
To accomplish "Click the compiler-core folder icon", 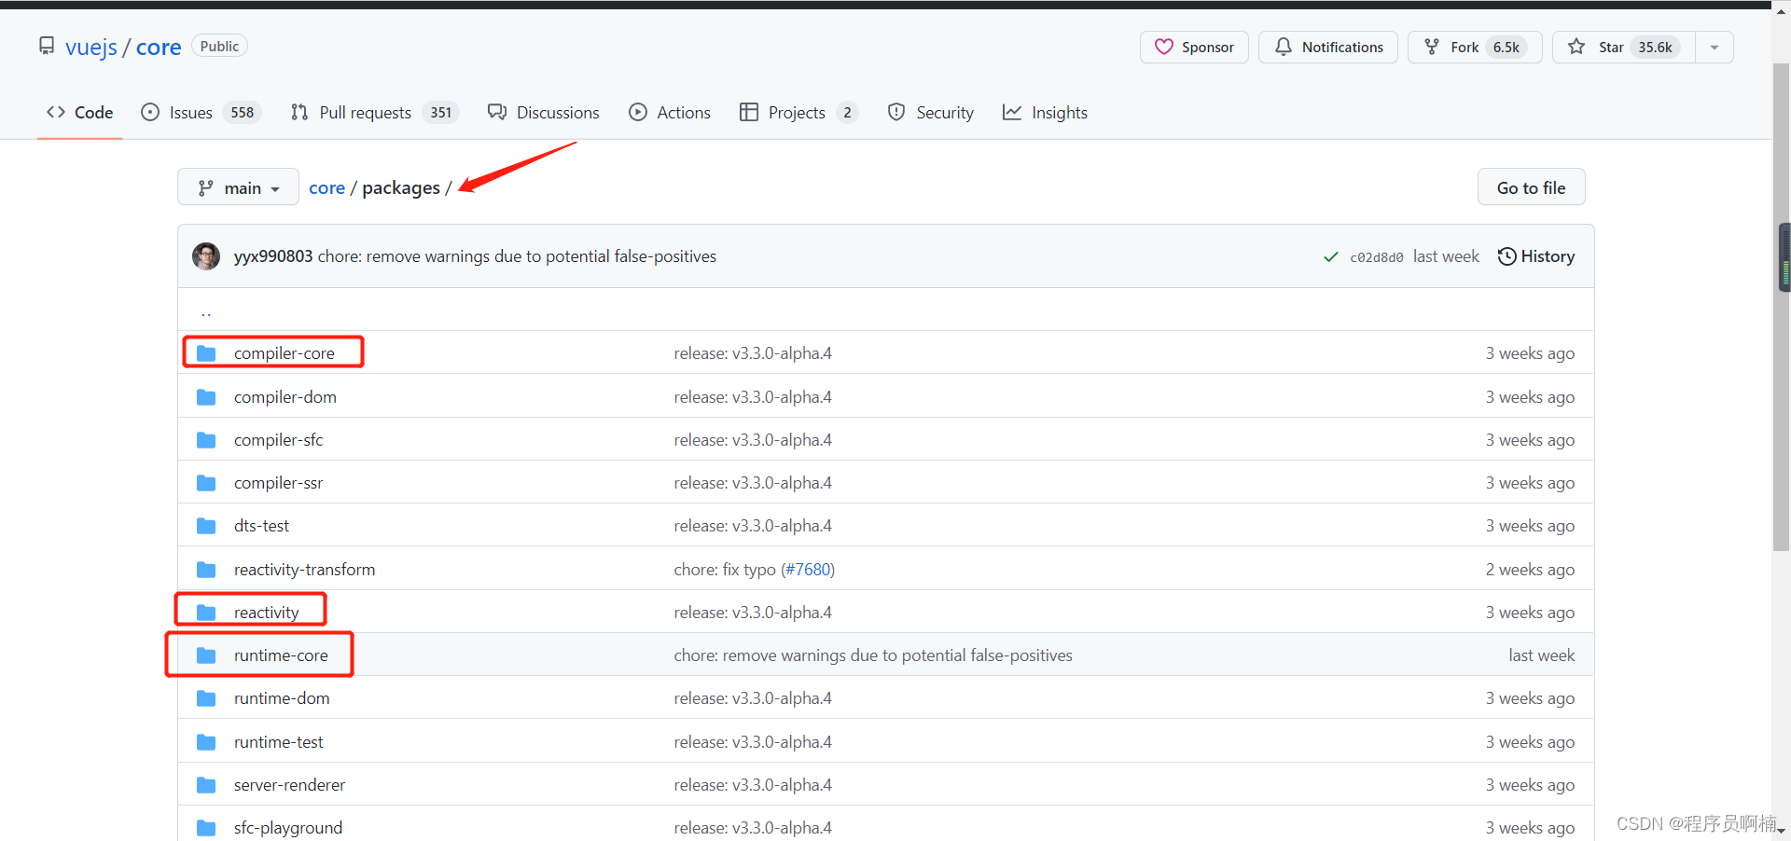I will point(206,353).
